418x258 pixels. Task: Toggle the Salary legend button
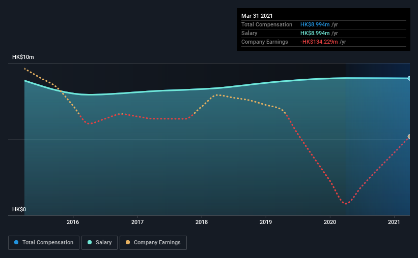99,243
